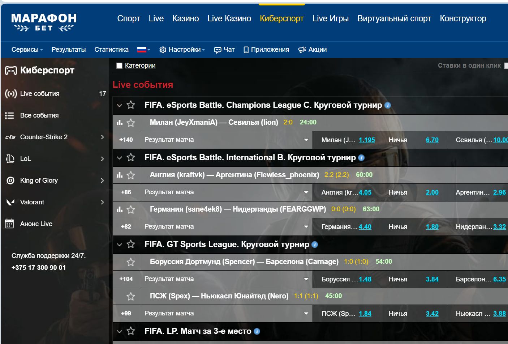Select the Киберспорт top navigation tab
This screenshot has width=508, height=344.
(x=282, y=18)
